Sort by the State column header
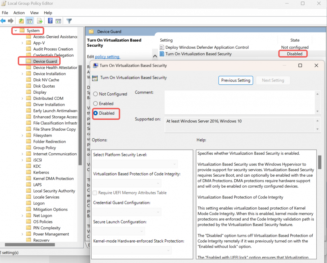Screen dimensions: 327x263 point(295,40)
